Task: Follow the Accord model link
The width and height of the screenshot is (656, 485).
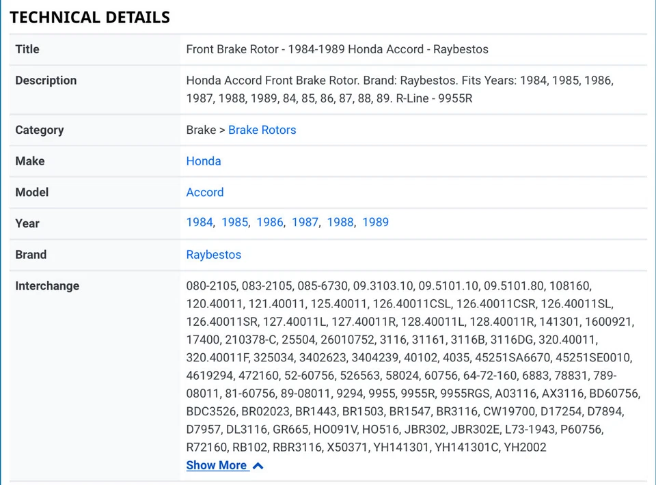Action: (x=205, y=193)
